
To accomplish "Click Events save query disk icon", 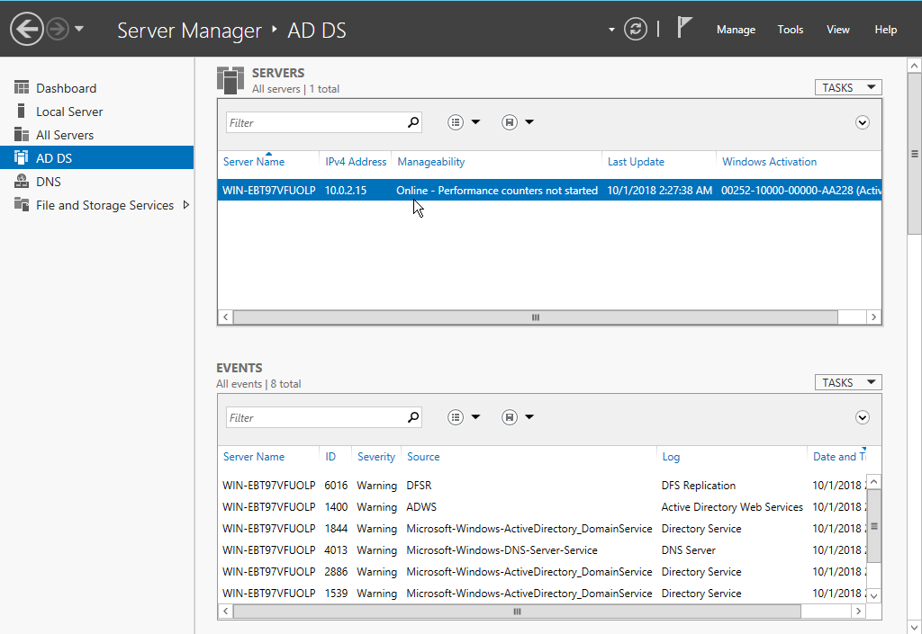I will click(510, 417).
